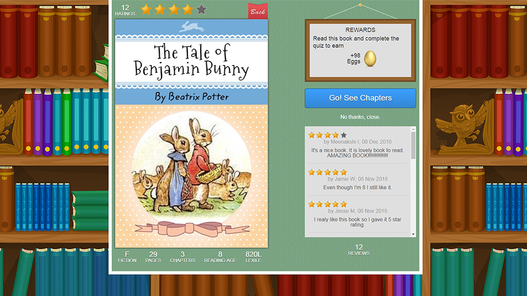527x296 pixels.
Task: Click the 3 Chapters label under cover
Action: 183,257
